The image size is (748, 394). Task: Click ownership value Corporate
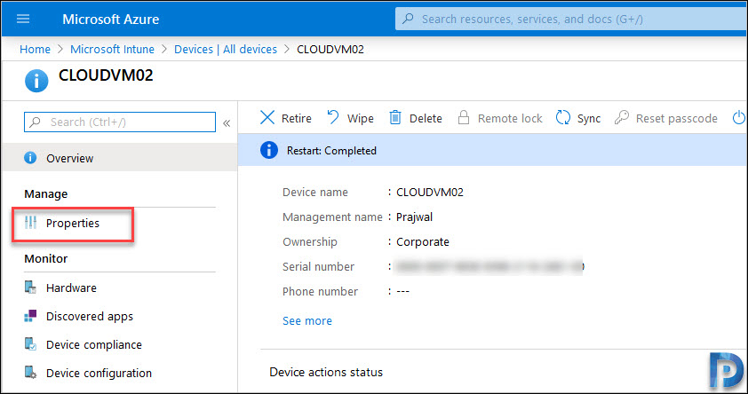point(423,241)
